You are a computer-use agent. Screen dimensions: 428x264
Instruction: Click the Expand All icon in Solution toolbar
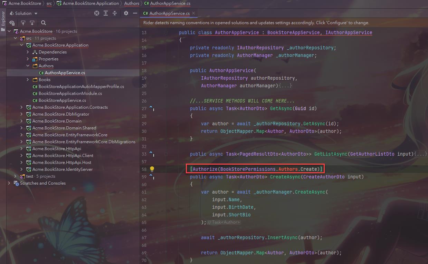point(106,13)
